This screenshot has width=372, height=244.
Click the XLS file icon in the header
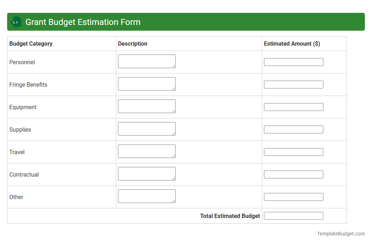(16, 22)
